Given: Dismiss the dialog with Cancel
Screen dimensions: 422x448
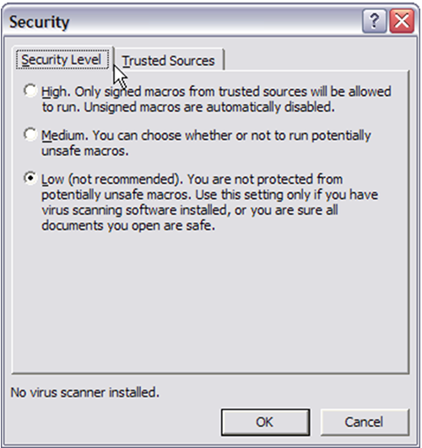Looking at the screenshot, I should [x=365, y=422].
